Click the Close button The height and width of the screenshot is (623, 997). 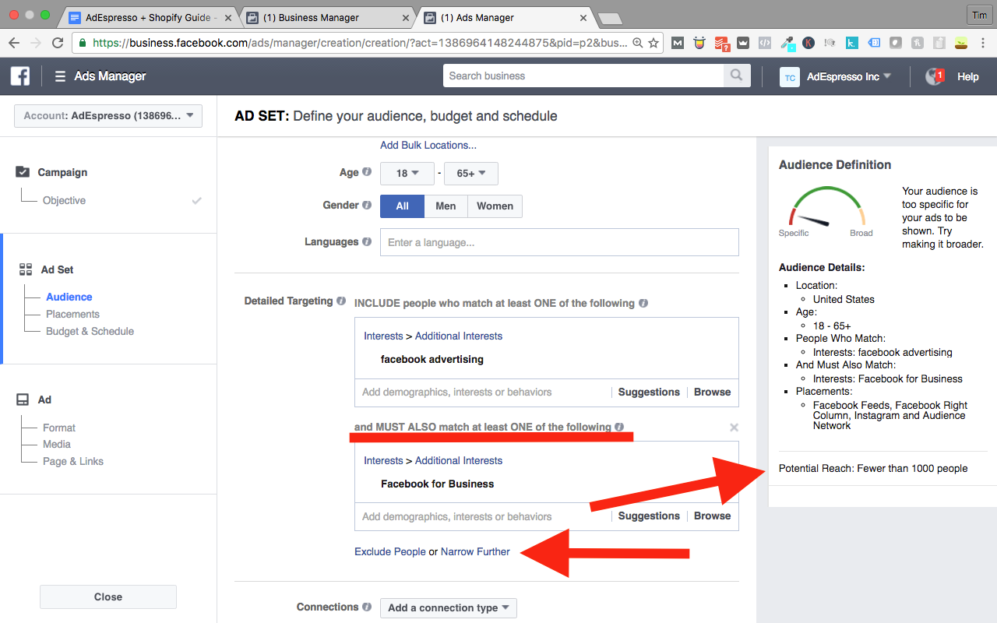coord(108,597)
